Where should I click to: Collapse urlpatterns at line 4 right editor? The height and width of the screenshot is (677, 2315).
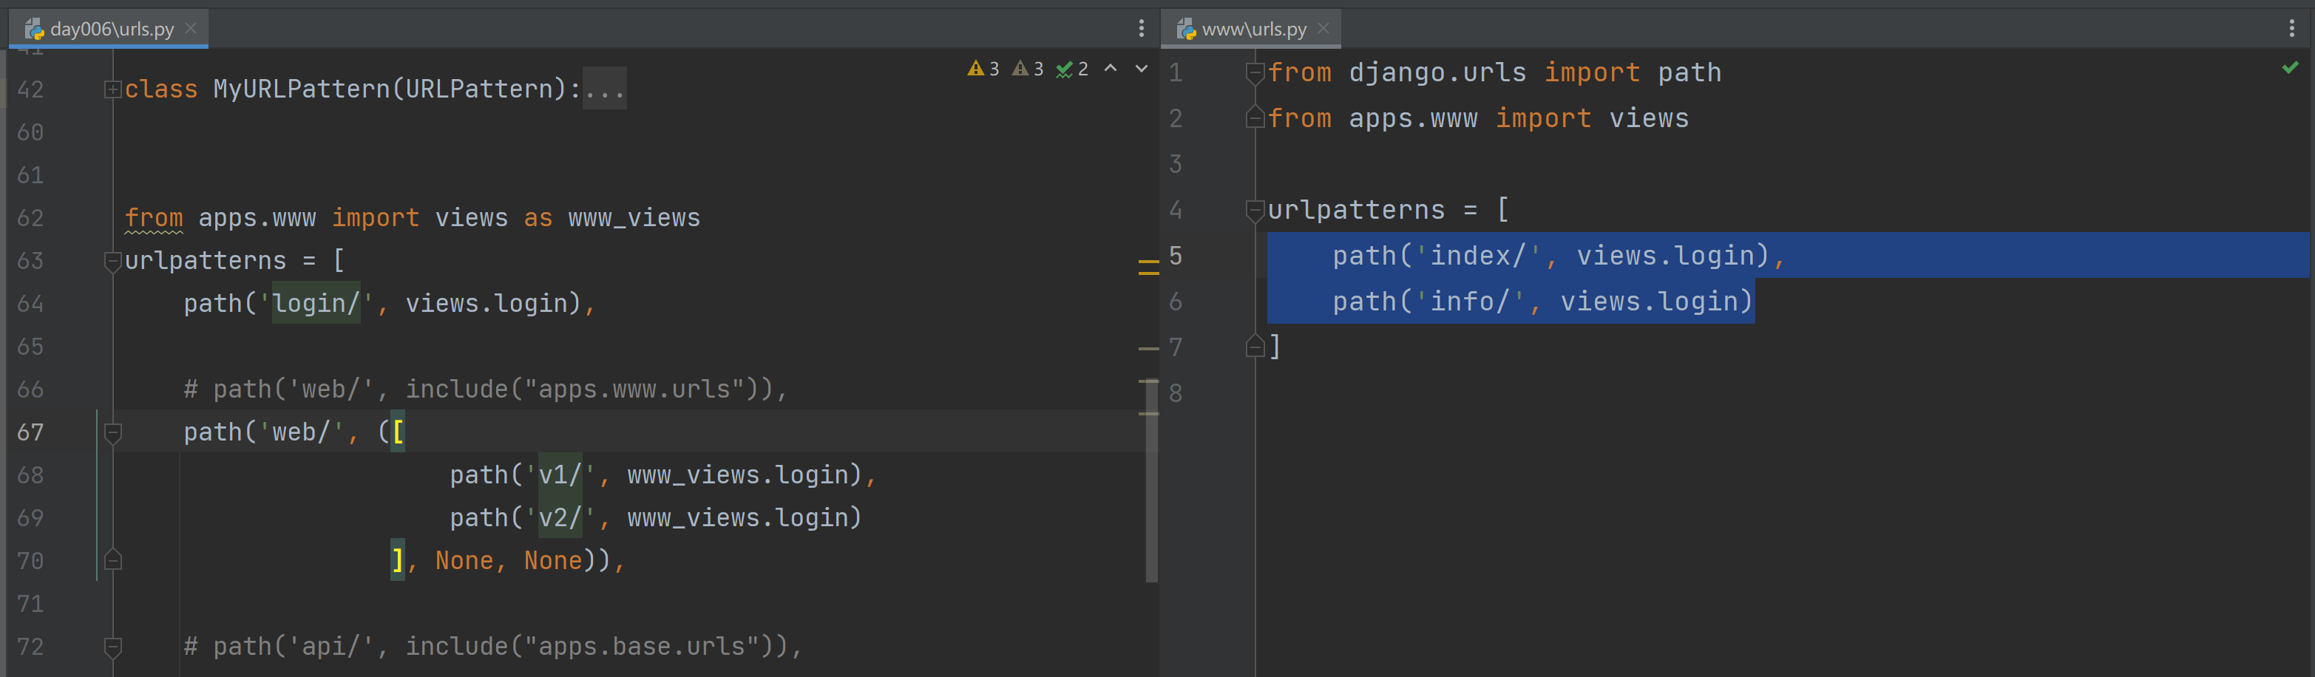click(1255, 210)
